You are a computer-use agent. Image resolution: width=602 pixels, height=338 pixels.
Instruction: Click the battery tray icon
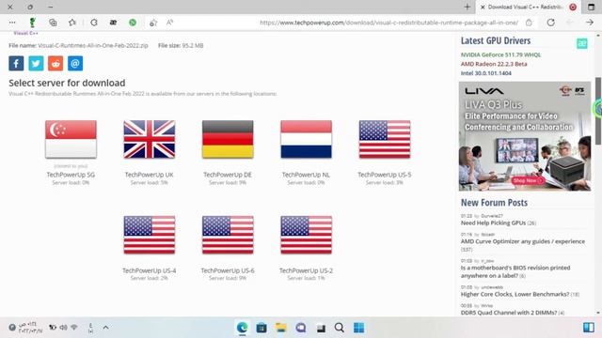[53, 328]
